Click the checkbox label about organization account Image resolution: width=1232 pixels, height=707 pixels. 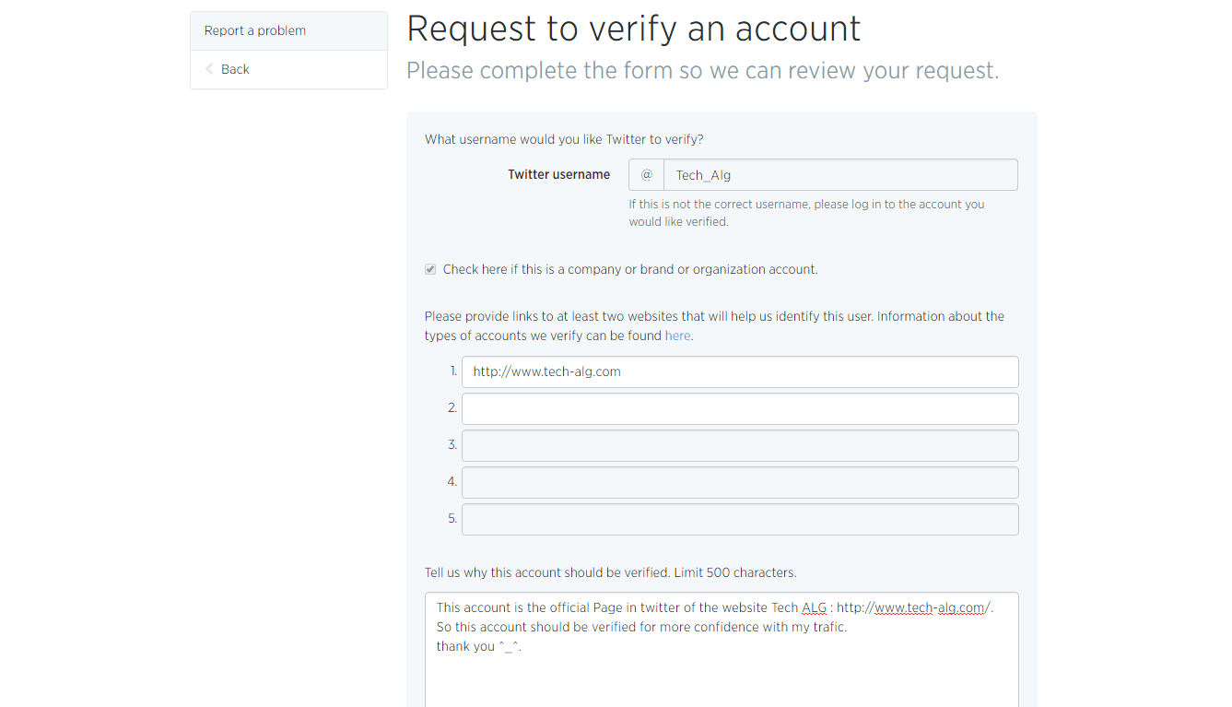(x=630, y=269)
